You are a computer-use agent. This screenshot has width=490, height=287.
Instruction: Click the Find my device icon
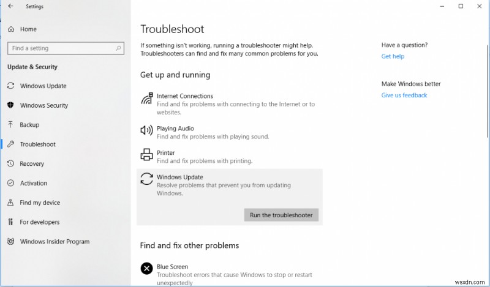coord(10,203)
